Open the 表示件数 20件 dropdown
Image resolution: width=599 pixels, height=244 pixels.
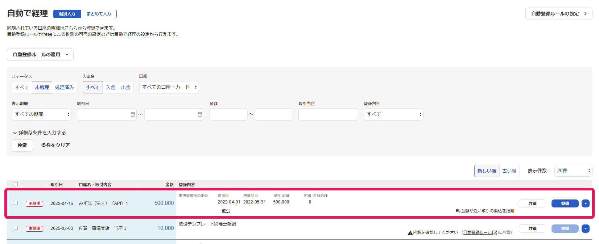point(573,171)
